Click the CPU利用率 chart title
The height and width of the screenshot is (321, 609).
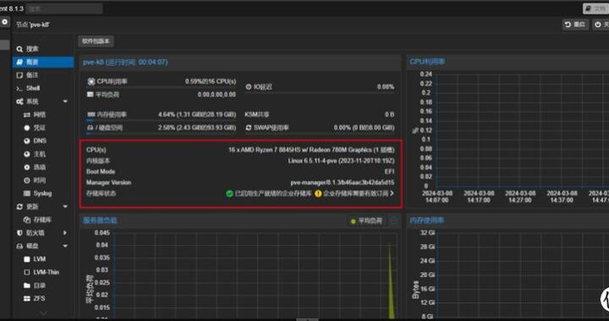(427, 62)
